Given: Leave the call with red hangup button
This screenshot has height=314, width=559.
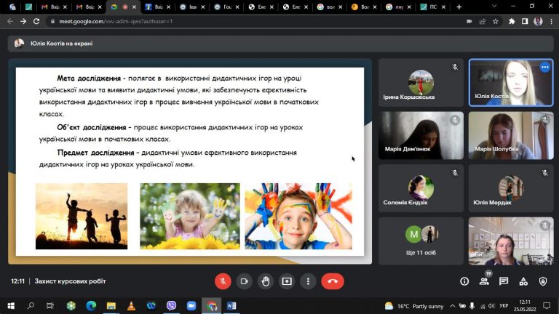Looking at the screenshot, I should pos(333,281).
